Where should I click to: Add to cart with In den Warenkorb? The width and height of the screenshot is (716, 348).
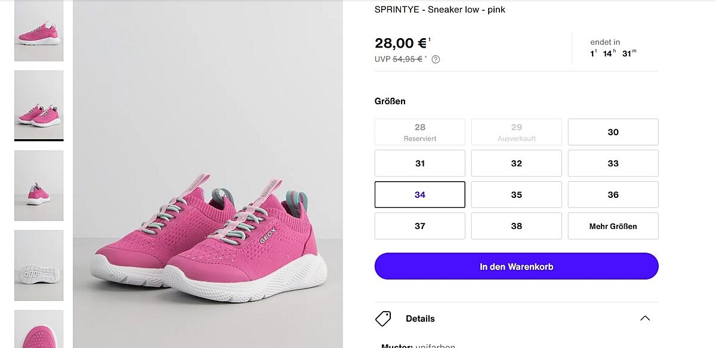[516, 266]
